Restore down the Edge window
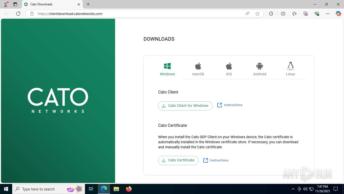 (x=327, y=4)
